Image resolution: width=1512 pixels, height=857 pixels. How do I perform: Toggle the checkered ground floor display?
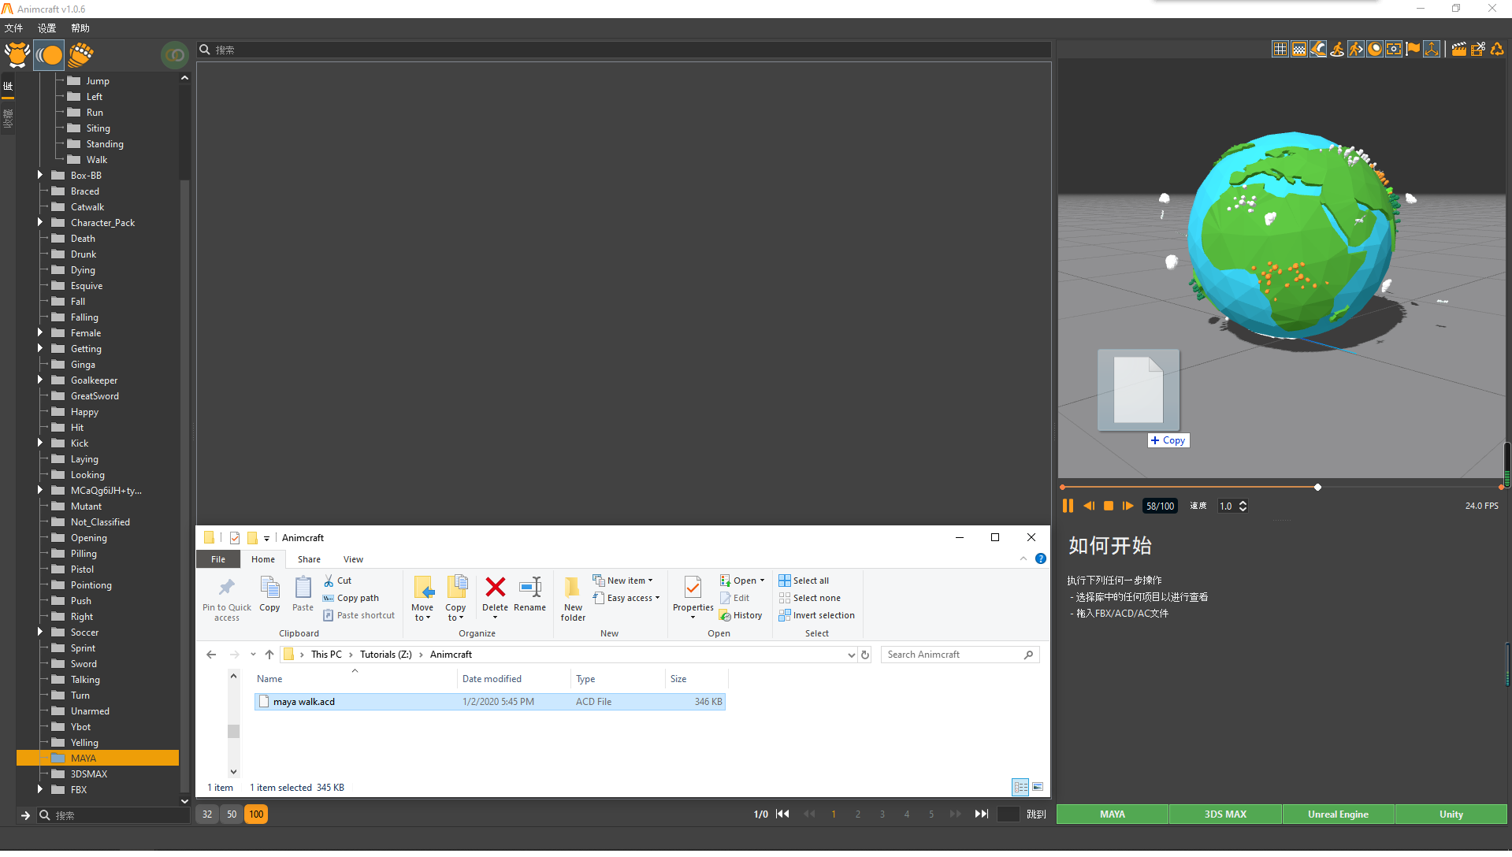(1298, 50)
